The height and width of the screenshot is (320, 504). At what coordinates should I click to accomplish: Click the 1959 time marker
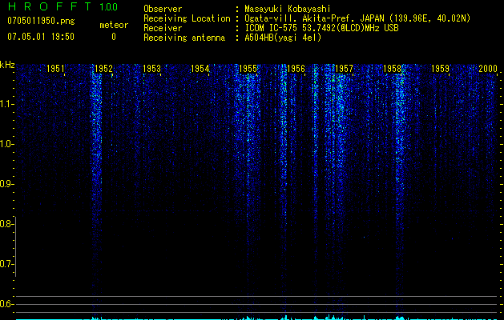coord(440,68)
